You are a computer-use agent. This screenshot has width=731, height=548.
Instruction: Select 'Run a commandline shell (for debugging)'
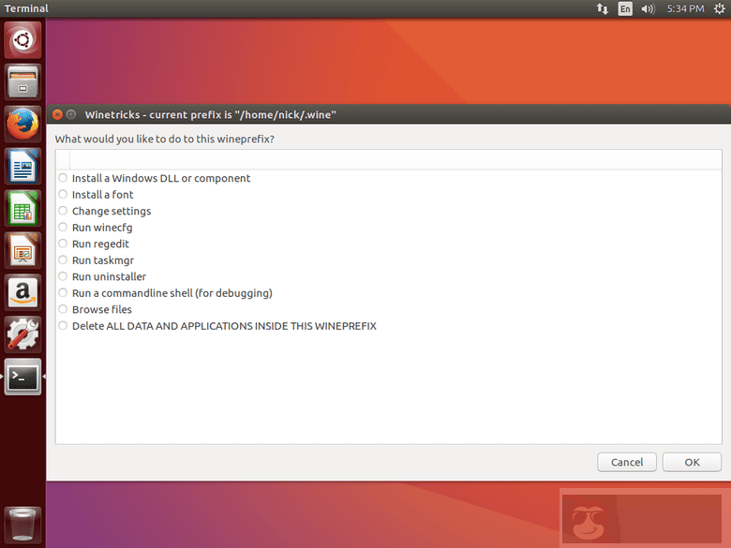pos(63,293)
